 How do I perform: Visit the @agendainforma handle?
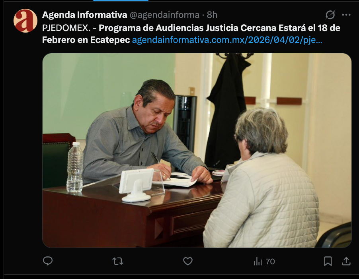(x=164, y=15)
